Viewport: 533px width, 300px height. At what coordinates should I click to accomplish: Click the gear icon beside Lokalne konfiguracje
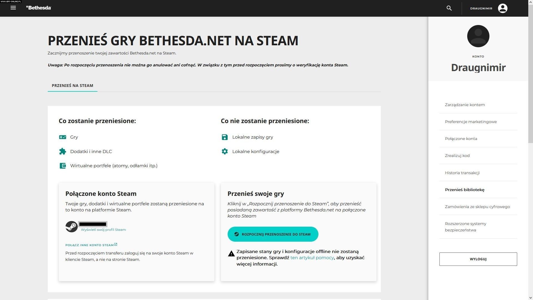pos(225,151)
